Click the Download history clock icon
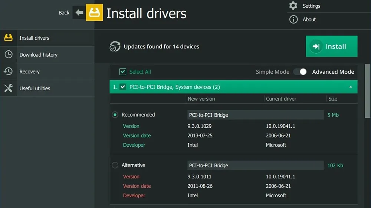This screenshot has width=371, height=208. 9,54
